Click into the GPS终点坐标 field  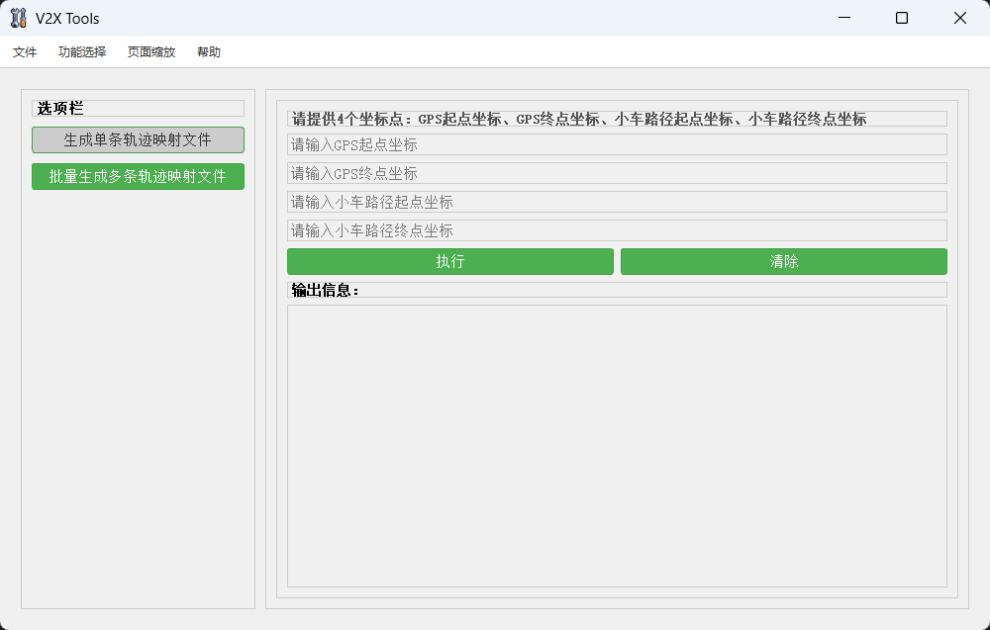pyautogui.click(x=616, y=174)
